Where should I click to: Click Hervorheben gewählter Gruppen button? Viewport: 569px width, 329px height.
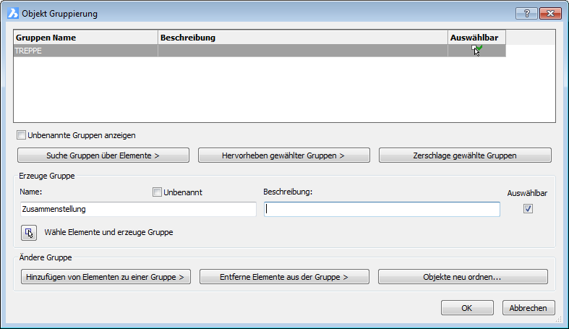pyautogui.click(x=284, y=155)
